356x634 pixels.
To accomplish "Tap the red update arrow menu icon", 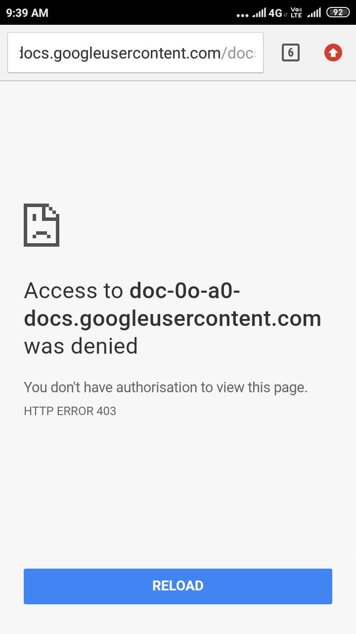I will click(333, 53).
